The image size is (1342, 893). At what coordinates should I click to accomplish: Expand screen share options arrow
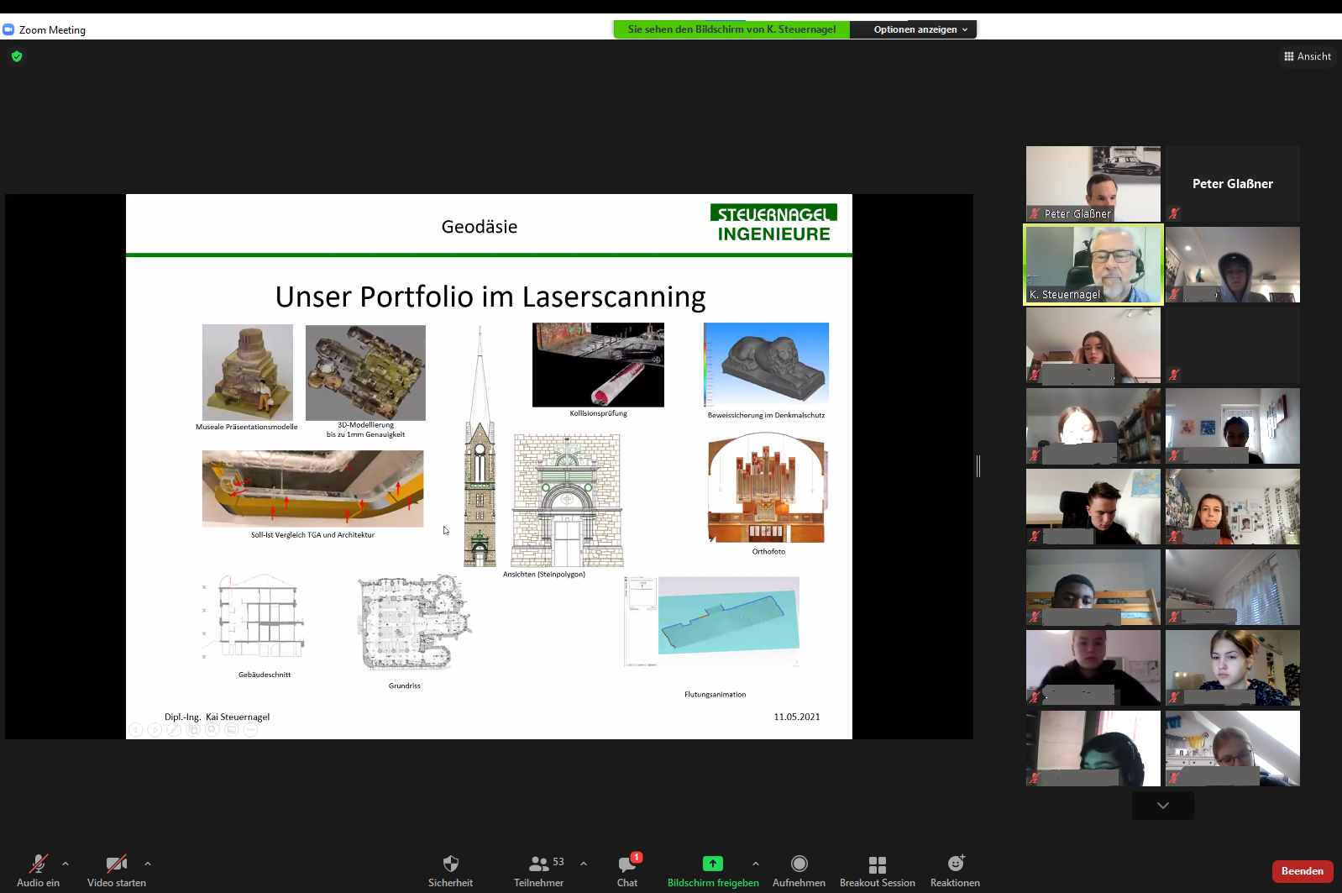click(756, 864)
